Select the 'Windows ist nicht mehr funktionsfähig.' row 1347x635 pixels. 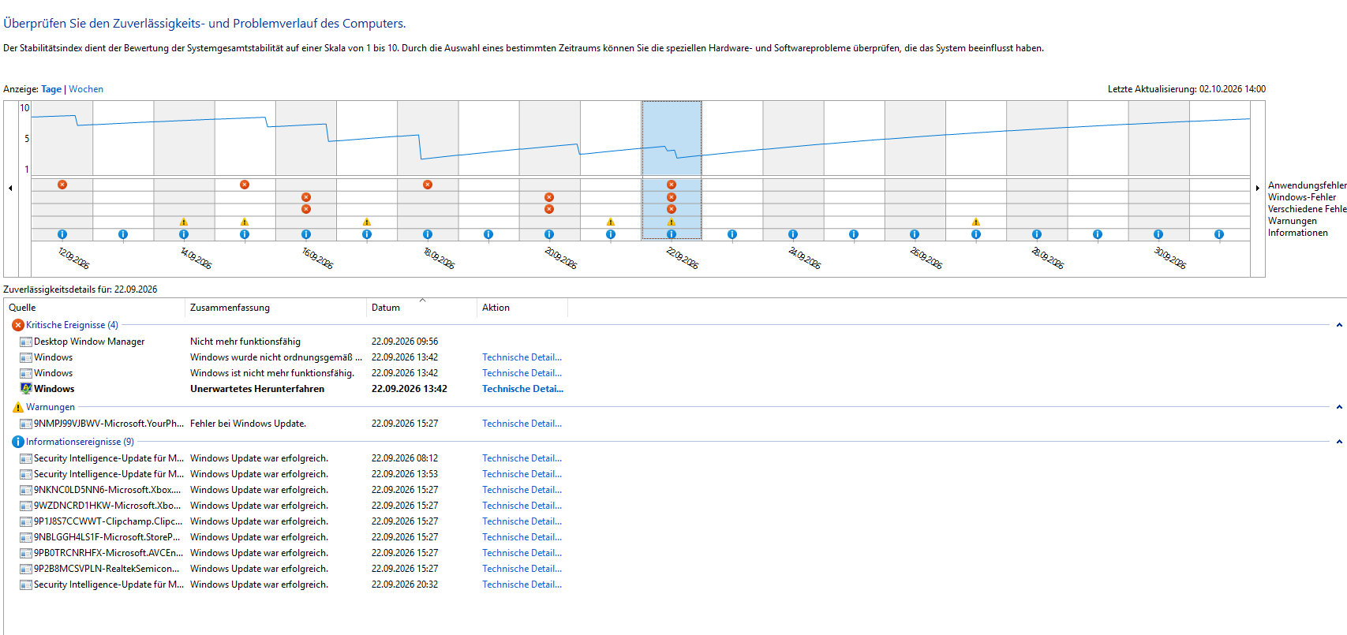pyautogui.click(x=290, y=373)
